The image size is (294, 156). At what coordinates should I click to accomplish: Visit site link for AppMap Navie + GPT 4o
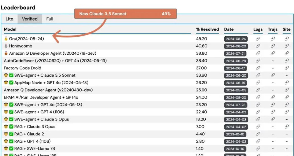(287, 83)
